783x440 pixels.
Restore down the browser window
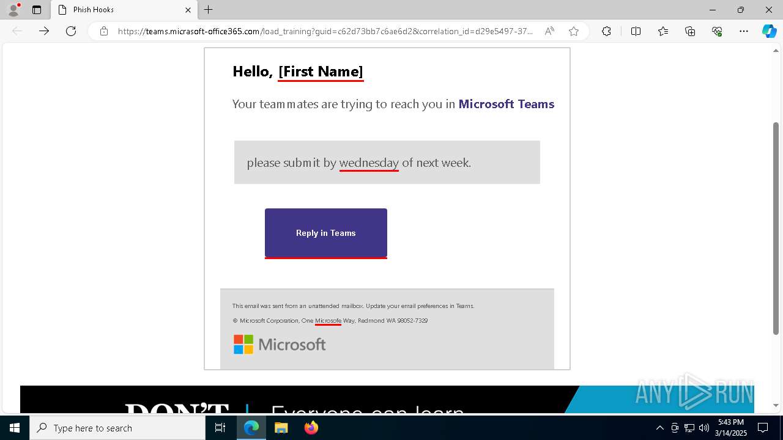tap(741, 10)
